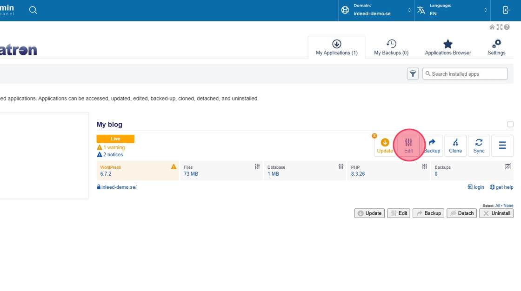Switch to My Backups tab
521x291 pixels.
pos(391,47)
